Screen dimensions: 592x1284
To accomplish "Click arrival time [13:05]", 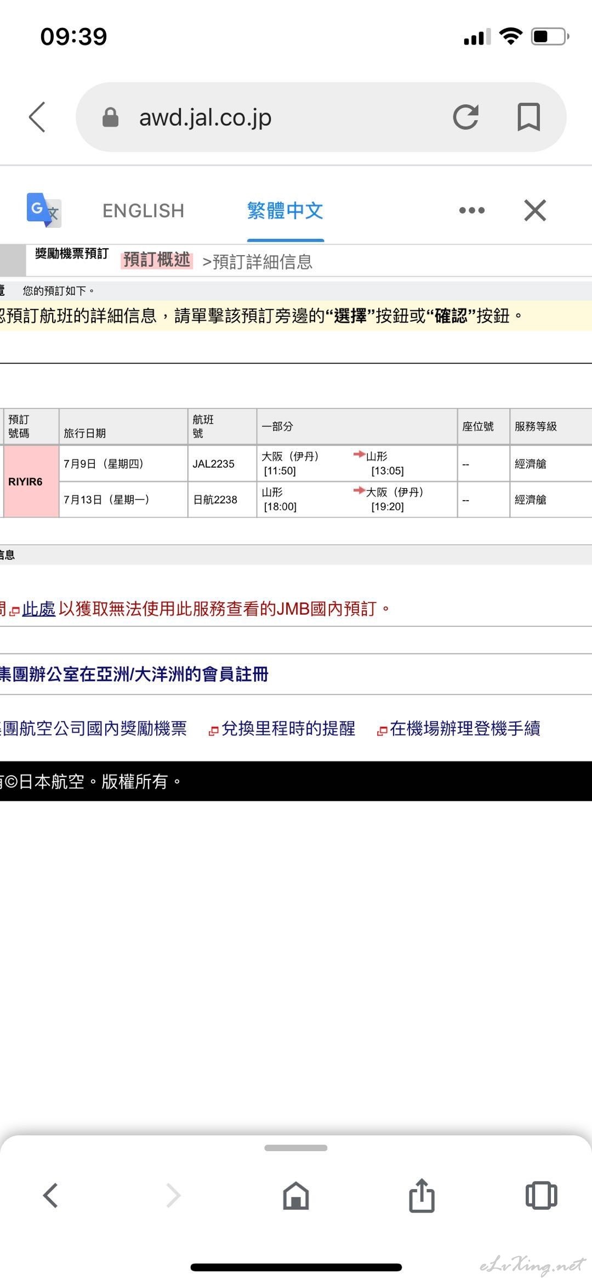I will [388, 471].
